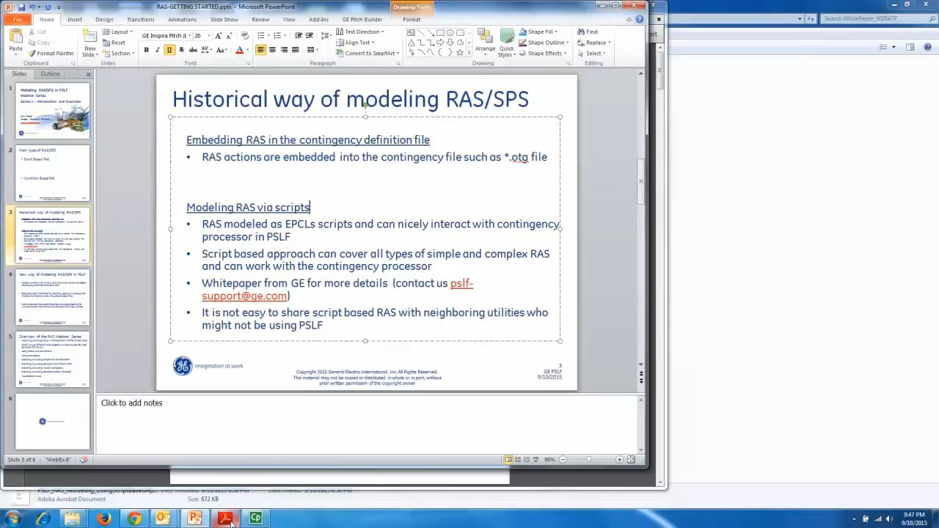The image size is (939, 528).
Task: Increase the font size
Action: pos(218,35)
